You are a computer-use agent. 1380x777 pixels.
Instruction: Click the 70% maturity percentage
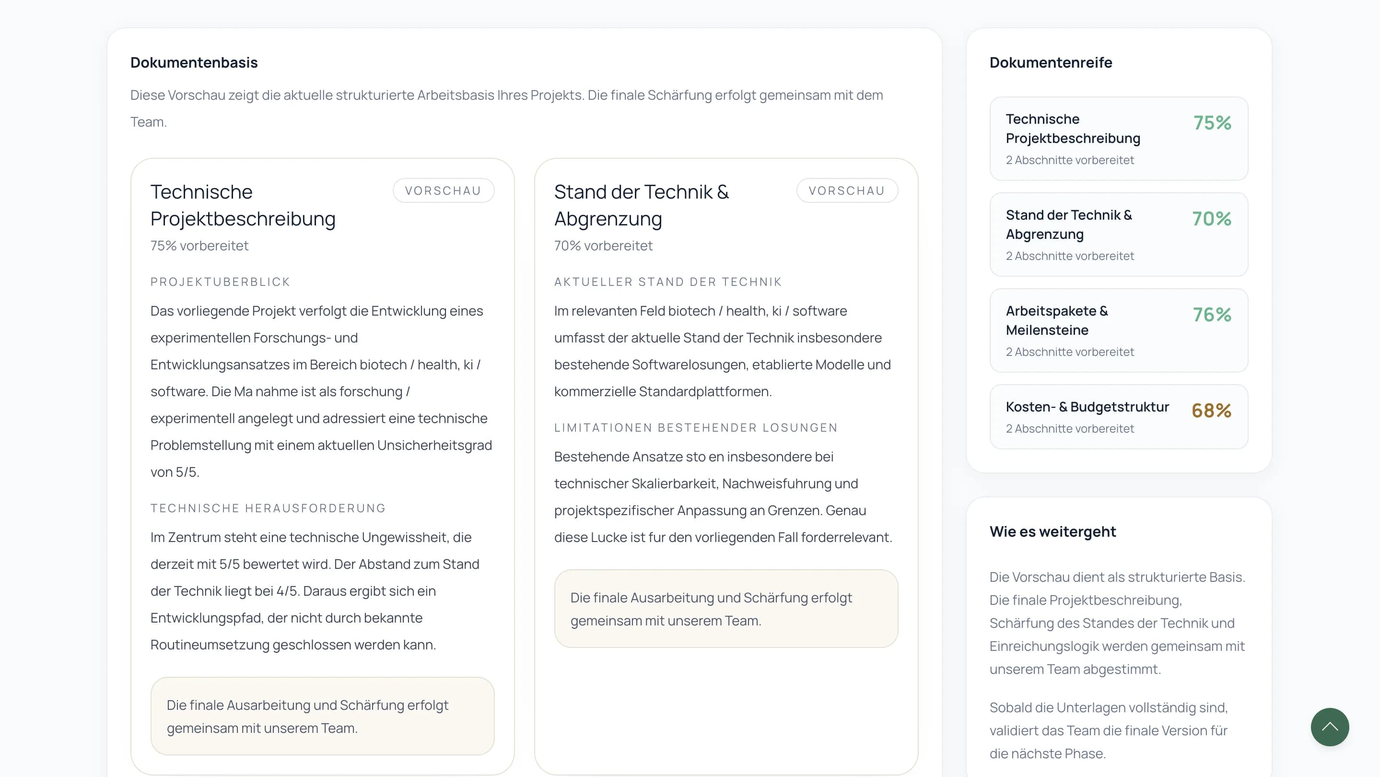1211,219
